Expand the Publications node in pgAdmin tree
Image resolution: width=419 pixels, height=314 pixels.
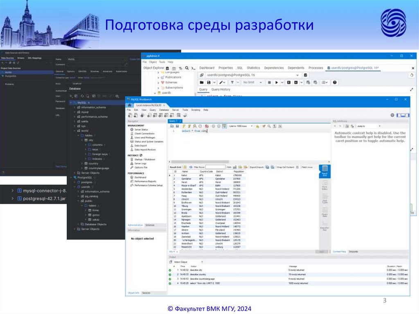158,77
